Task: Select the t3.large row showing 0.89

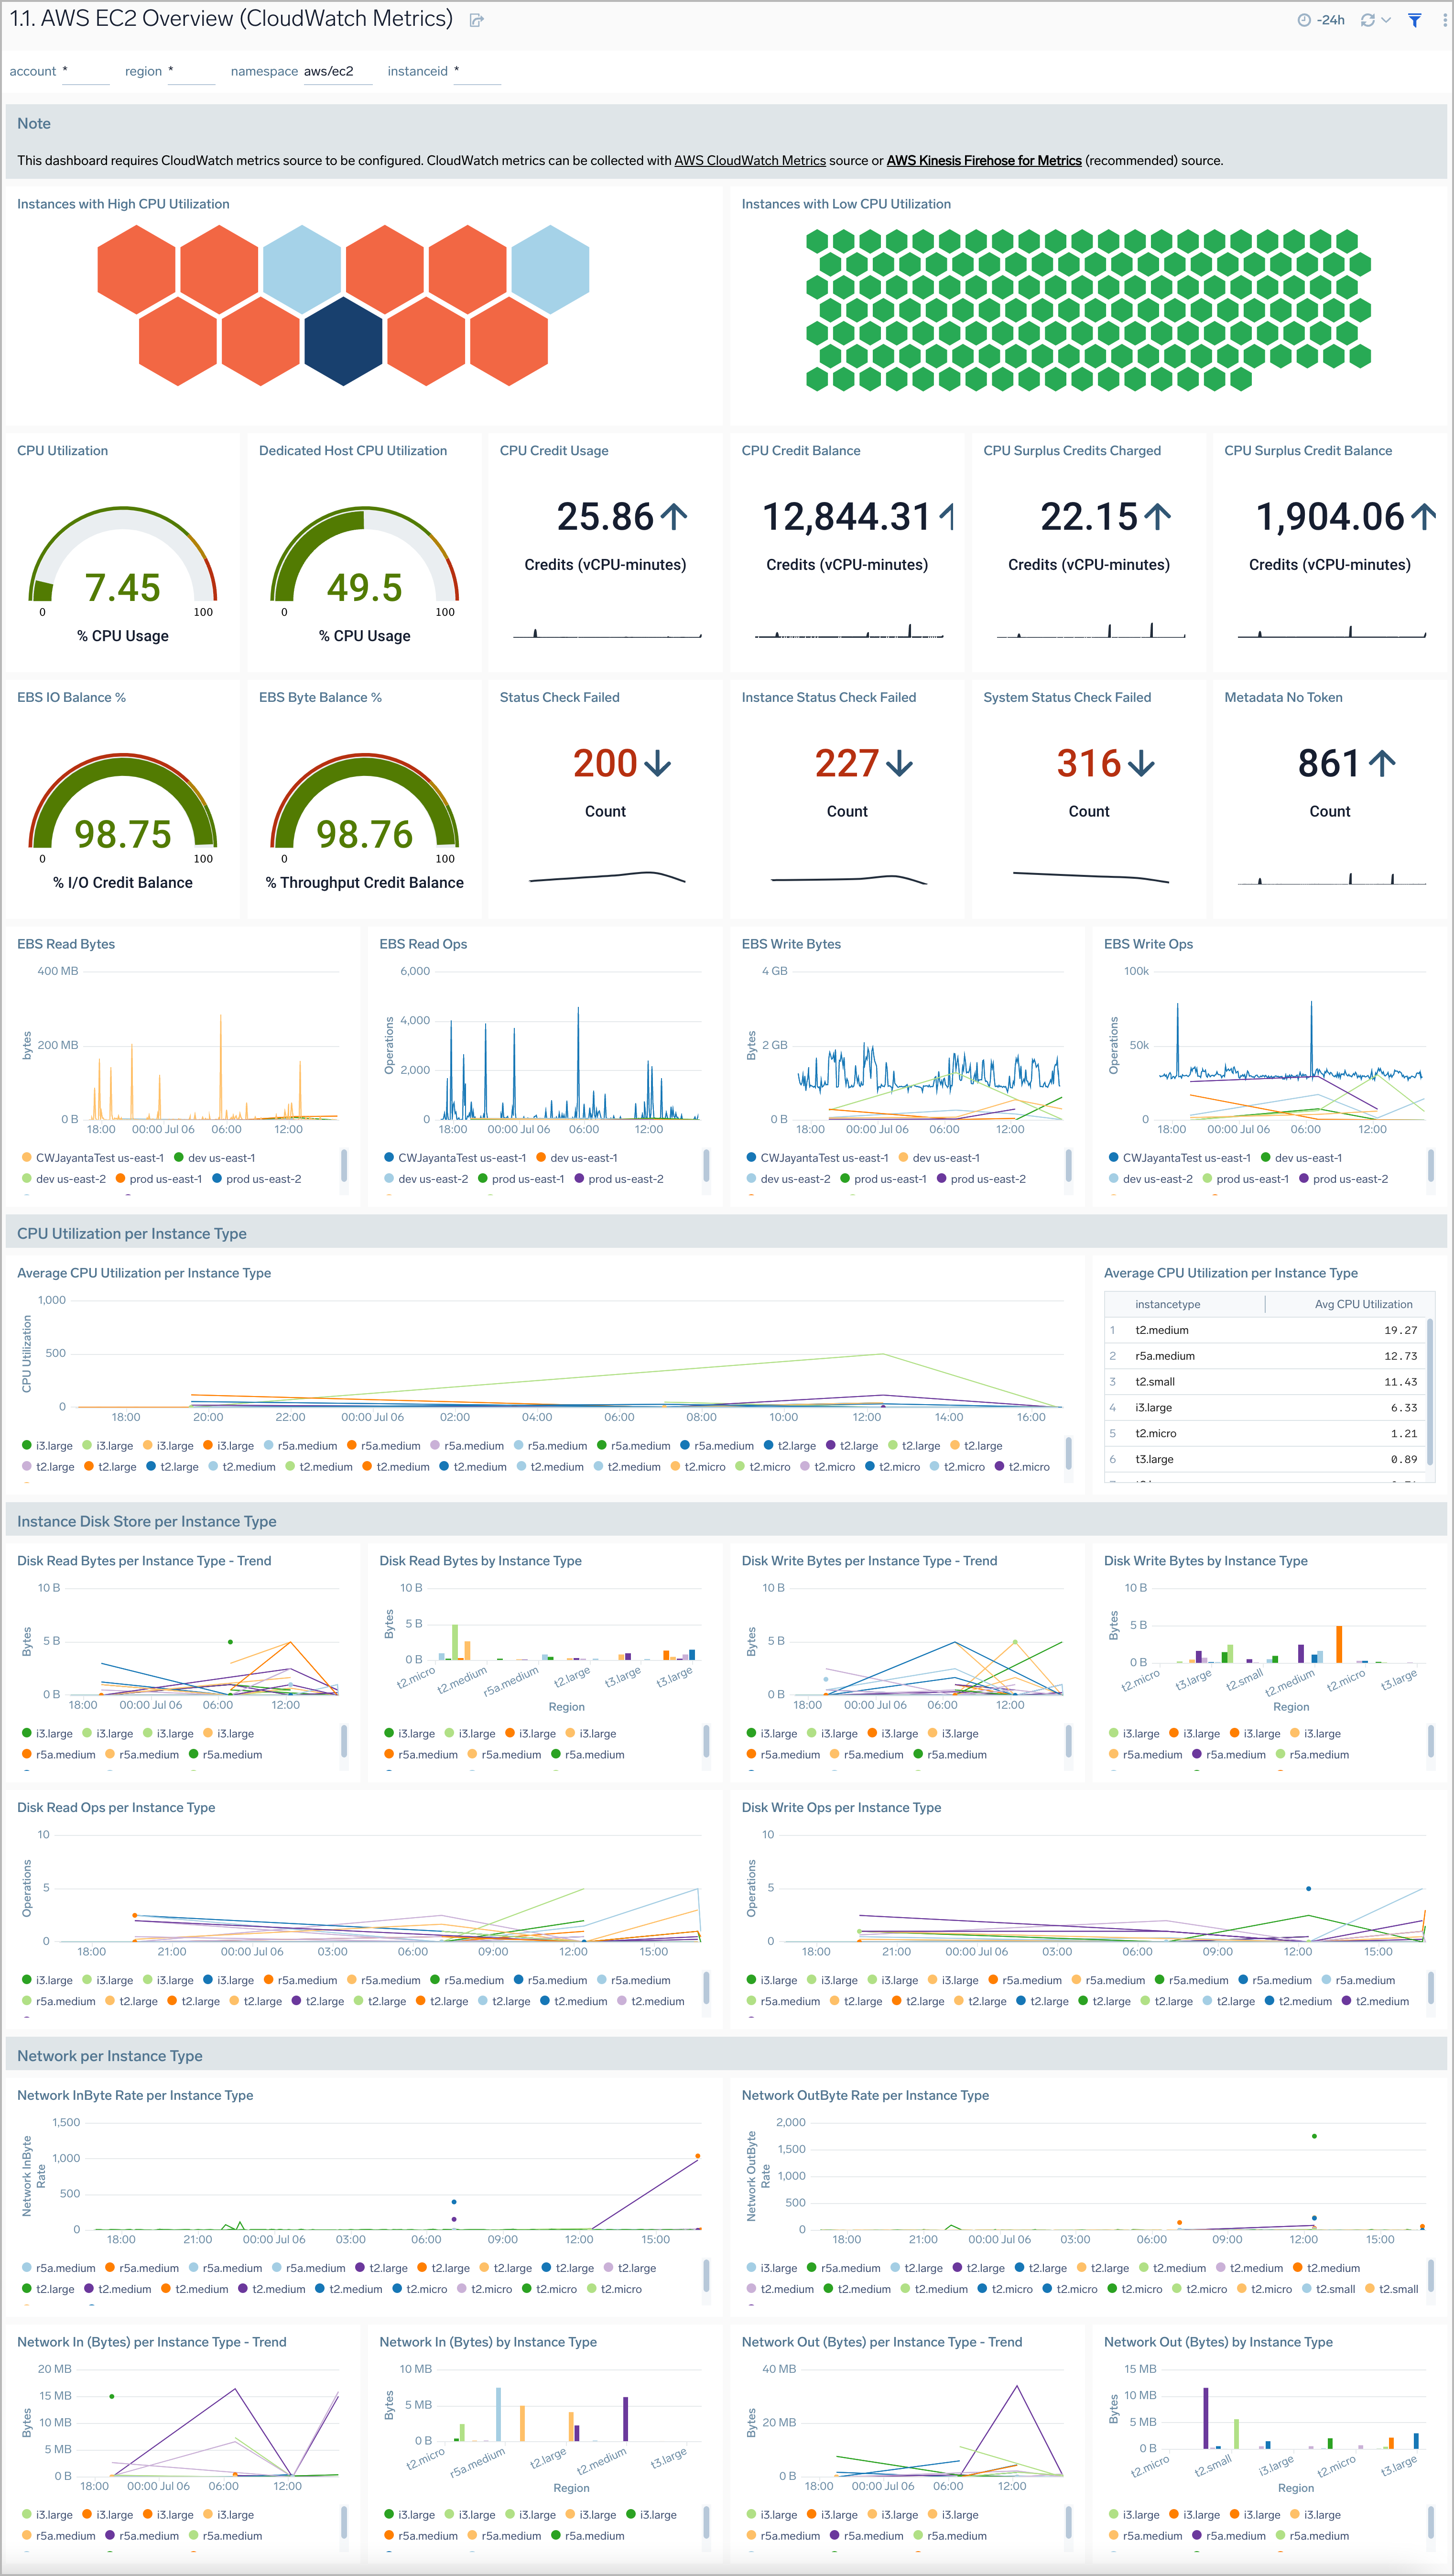Action: pos(1265,1460)
